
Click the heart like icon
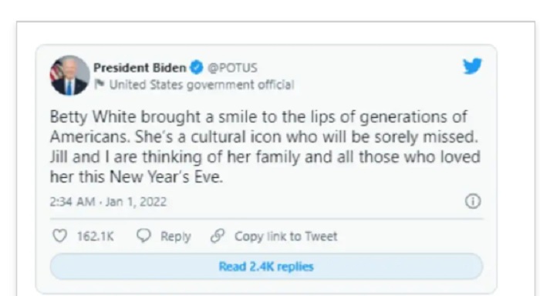(x=59, y=236)
